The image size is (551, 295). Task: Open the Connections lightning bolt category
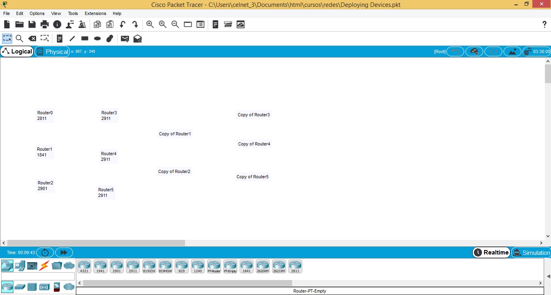tap(44, 266)
